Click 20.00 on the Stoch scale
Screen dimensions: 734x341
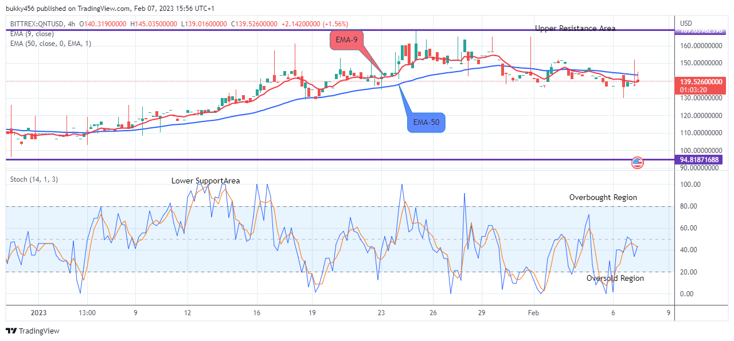click(x=688, y=272)
